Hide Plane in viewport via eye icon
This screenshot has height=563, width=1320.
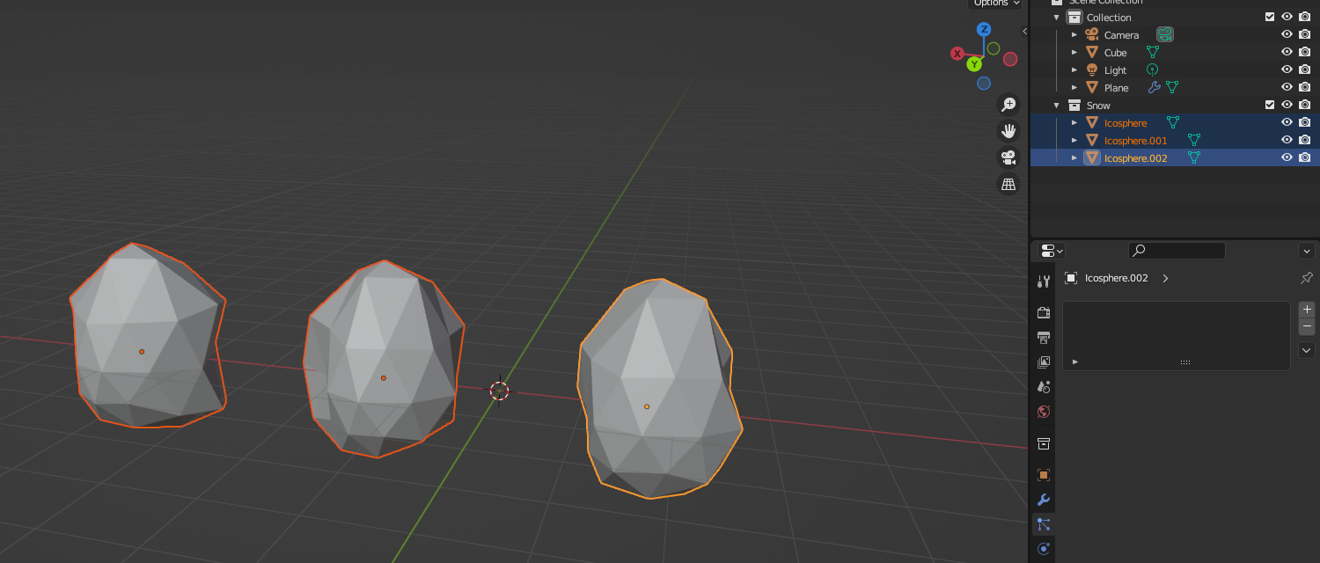pos(1287,87)
